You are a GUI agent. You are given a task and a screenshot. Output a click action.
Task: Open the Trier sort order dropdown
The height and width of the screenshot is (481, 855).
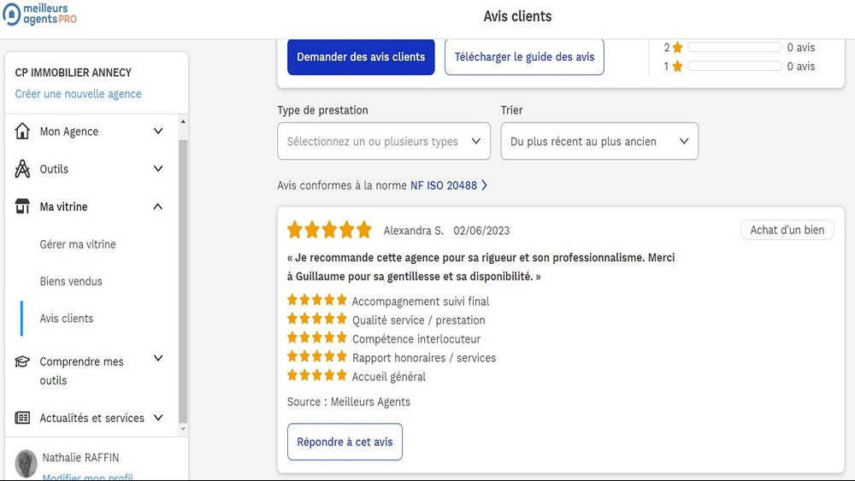pos(599,142)
